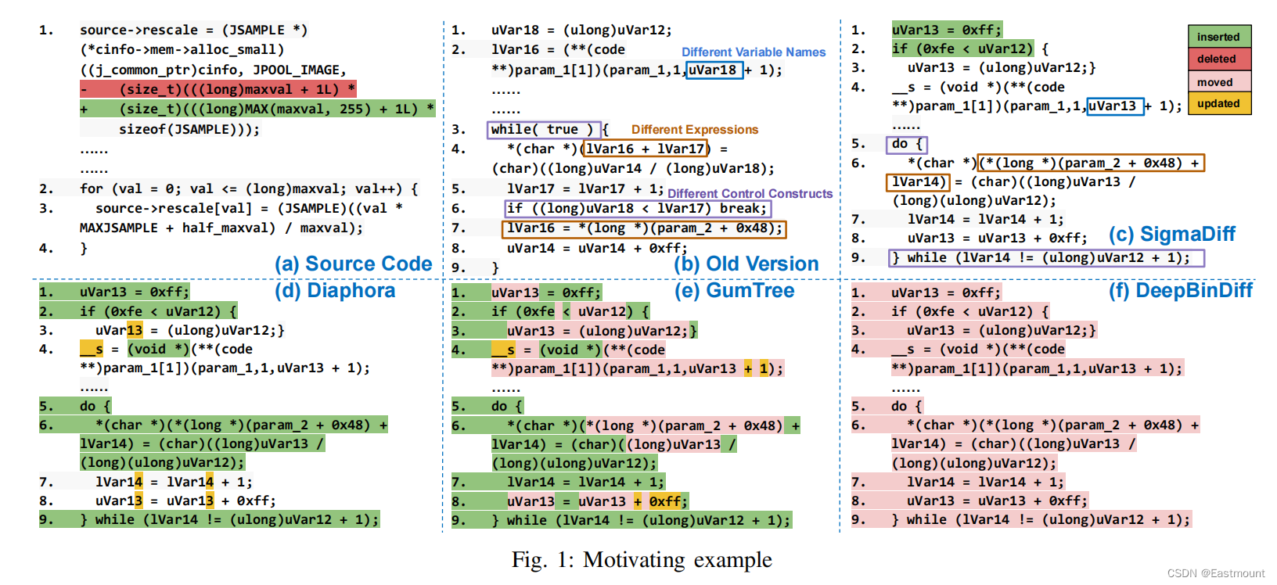
Task: Click the red deleted "maxval + 1L" source line
Action: point(218,89)
